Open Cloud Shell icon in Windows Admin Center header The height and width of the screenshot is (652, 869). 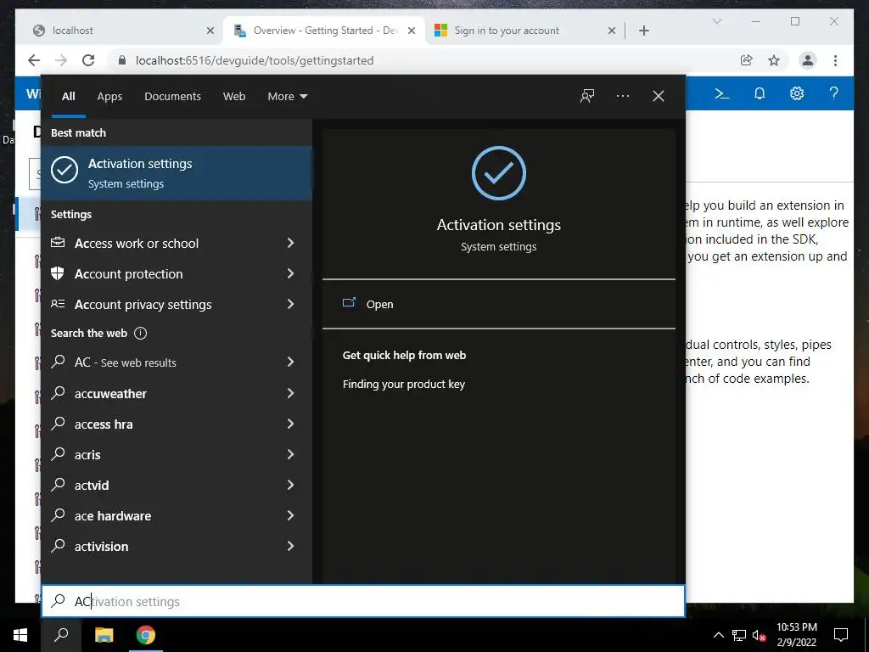coord(721,93)
